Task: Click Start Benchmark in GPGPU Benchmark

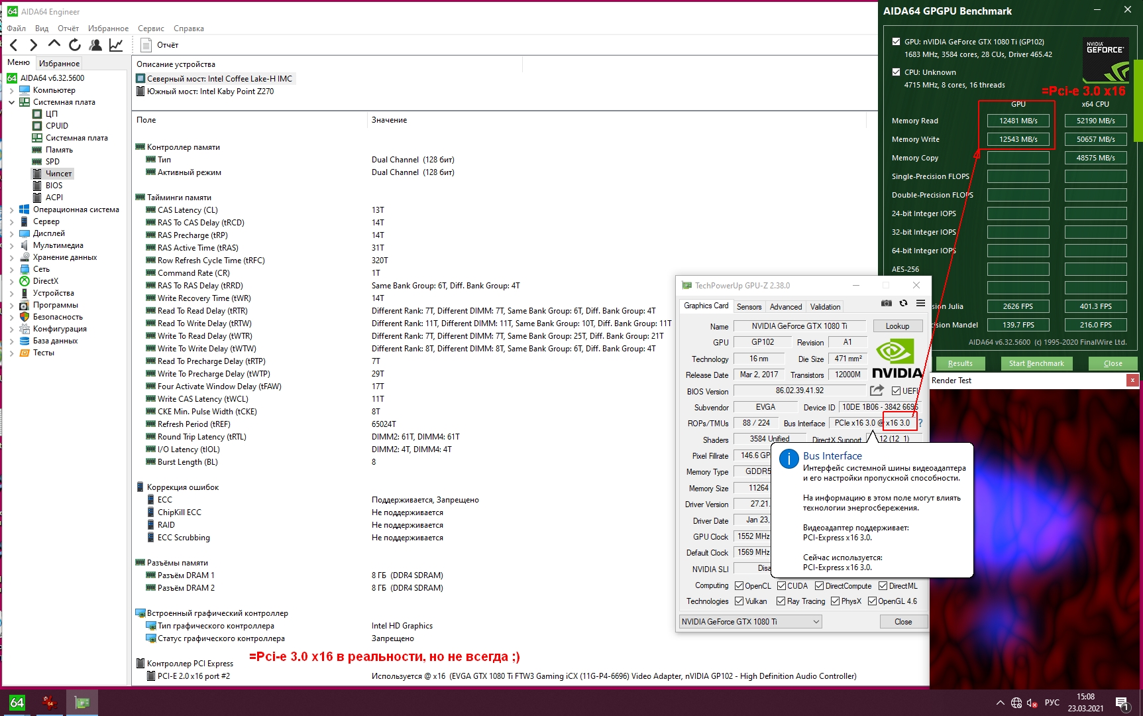Action: click(x=1036, y=363)
